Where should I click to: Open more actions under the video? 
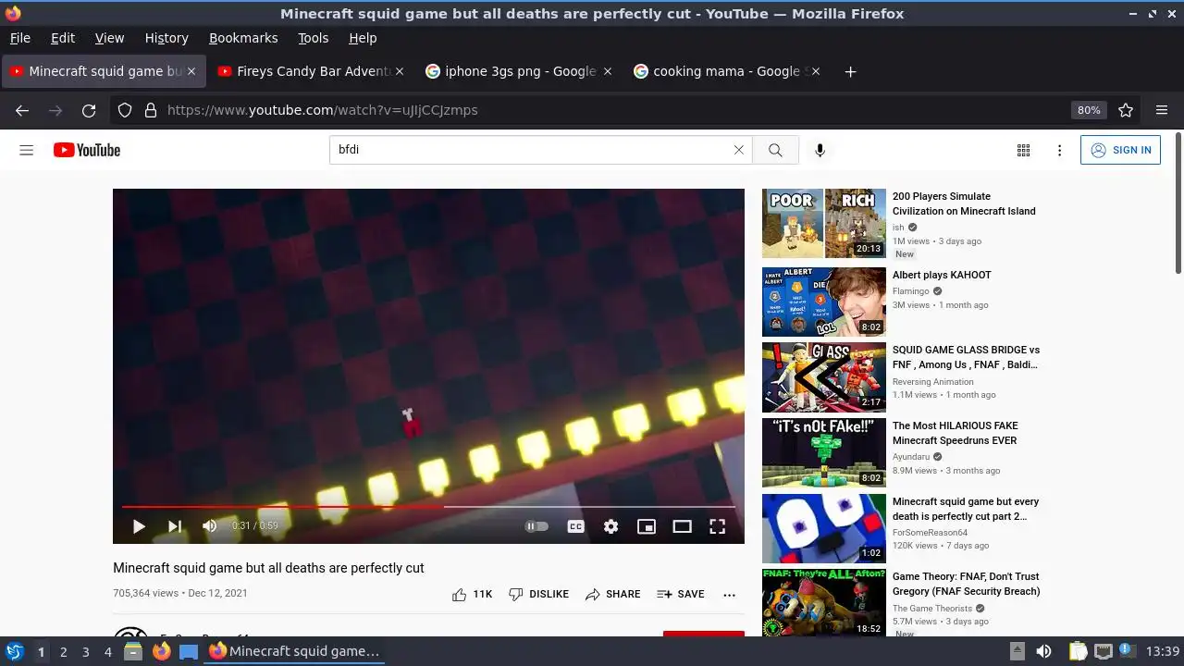(729, 595)
